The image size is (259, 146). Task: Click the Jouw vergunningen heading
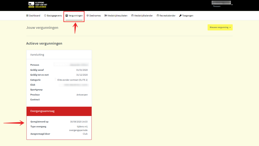(42, 27)
